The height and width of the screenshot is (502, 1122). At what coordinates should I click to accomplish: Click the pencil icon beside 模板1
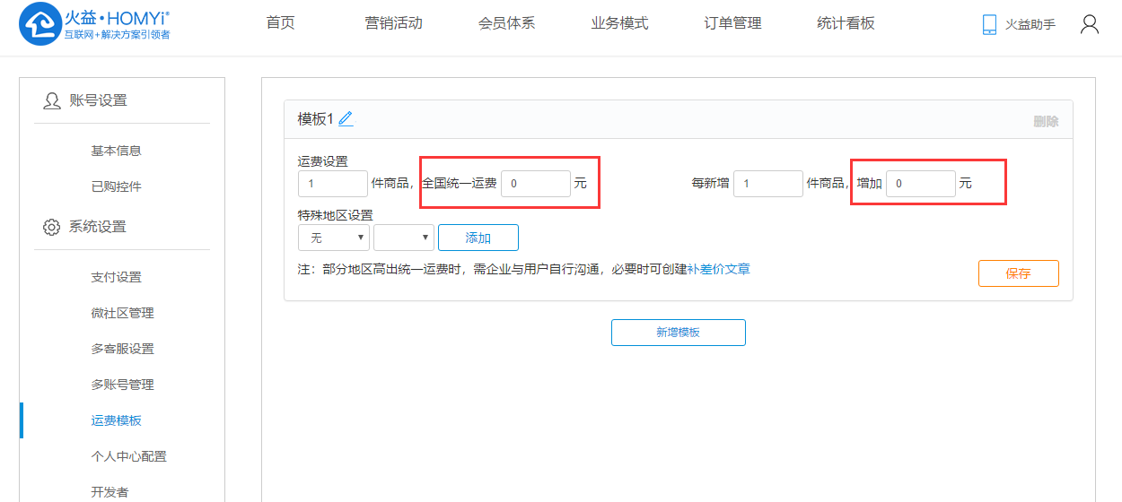click(x=346, y=119)
